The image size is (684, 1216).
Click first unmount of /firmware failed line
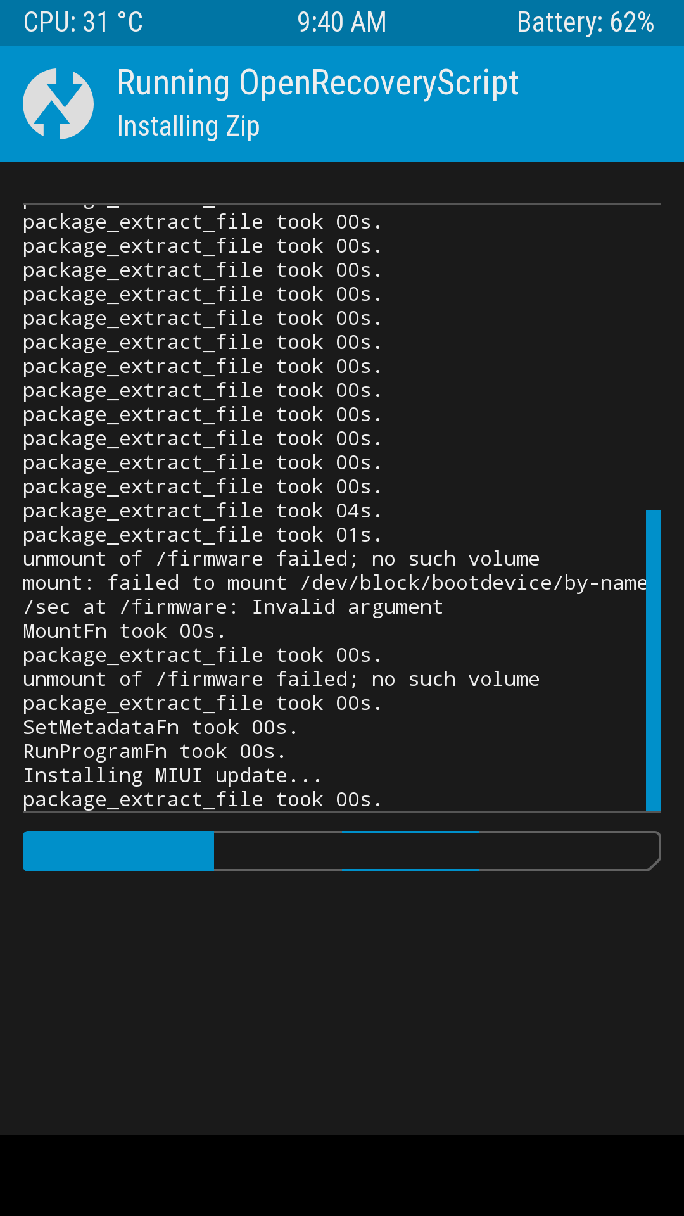tap(281, 559)
